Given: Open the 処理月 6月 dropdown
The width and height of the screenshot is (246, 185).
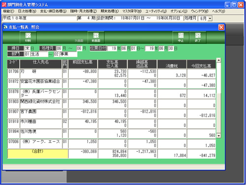Looking at the screenshot, I should (x=210, y=19).
